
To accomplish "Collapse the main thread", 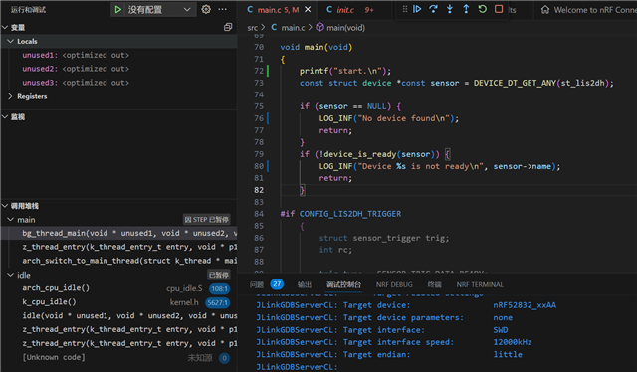I will pyautogui.click(x=11, y=219).
